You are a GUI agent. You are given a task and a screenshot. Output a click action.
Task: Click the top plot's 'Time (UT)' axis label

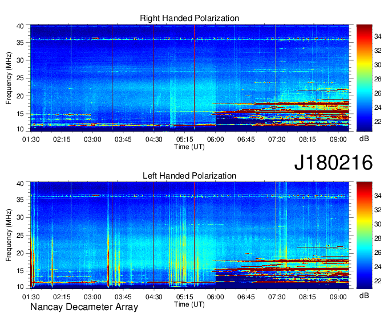click(189, 147)
